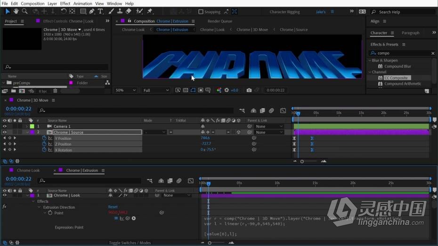
Task: Open the Full resolution dropdown
Action: point(155,90)
